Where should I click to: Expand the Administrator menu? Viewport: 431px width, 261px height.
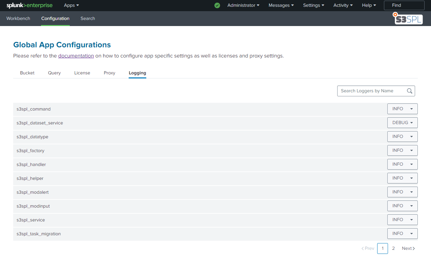243,5
